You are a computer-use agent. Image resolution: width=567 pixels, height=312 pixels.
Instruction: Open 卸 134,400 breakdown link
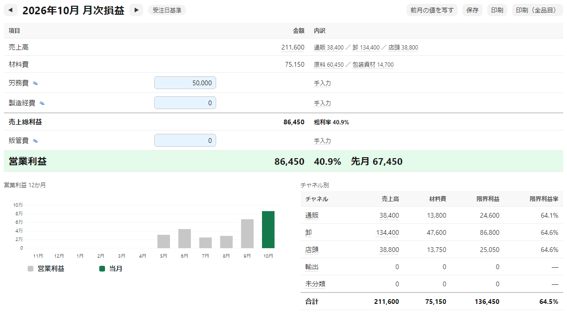tap(366, 48)
